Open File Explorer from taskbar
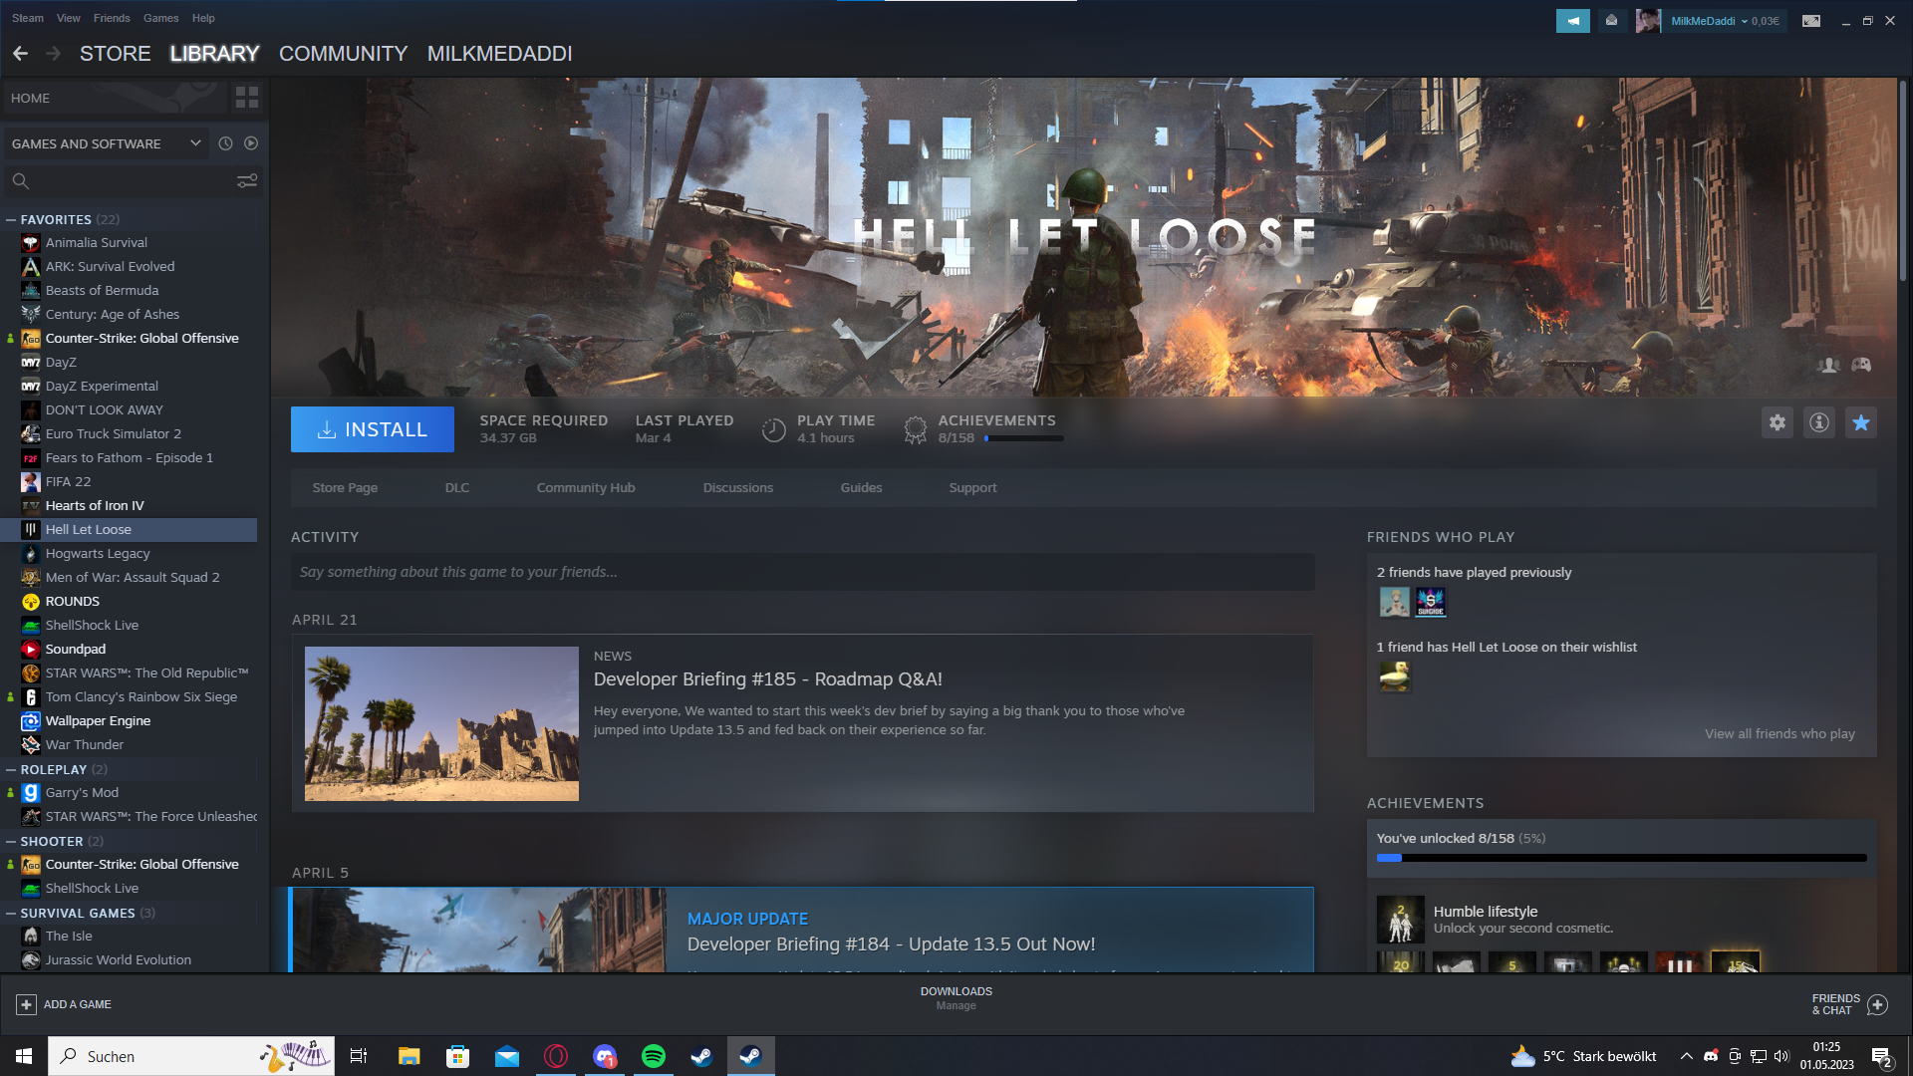Image resolution: width=1913 pixels, height=1076 pixels. [x=410, y=1056]
